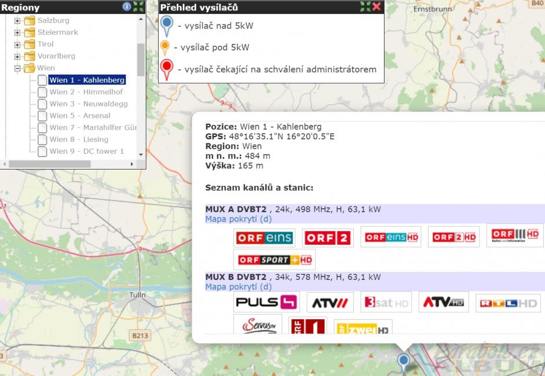Open the blue info icon in Regiony panel
The image size is (545, 376).
pos(126,6)
